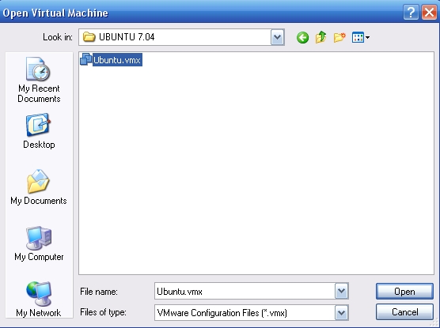The height and width of the screenshot is (328, 440).
Task: Close the Open Virtual Machine dialog
Action: pos(429,13)
